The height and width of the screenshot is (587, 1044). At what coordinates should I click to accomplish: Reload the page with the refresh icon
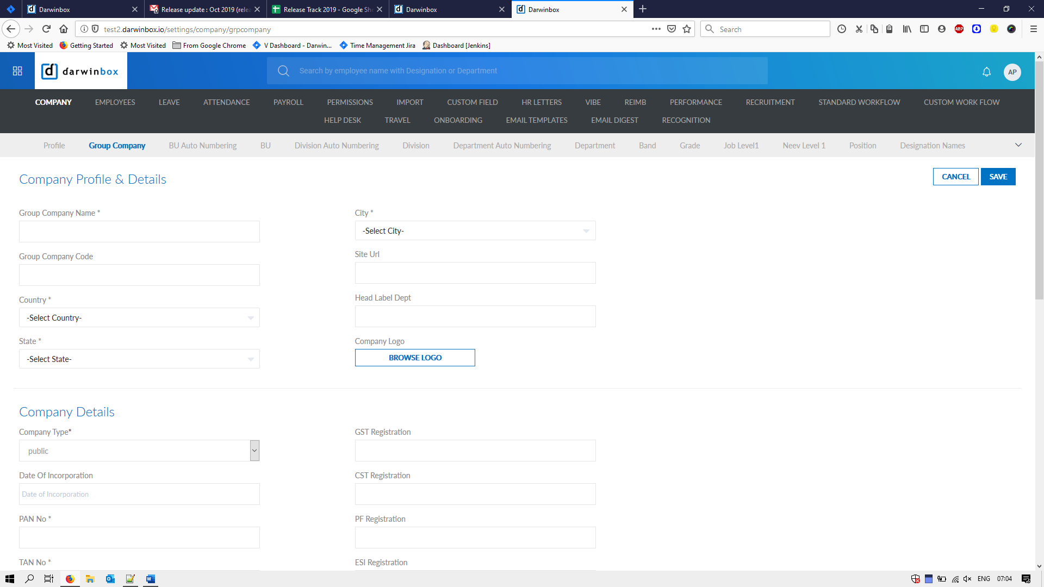pyautogui.click(x=46, y=29)
